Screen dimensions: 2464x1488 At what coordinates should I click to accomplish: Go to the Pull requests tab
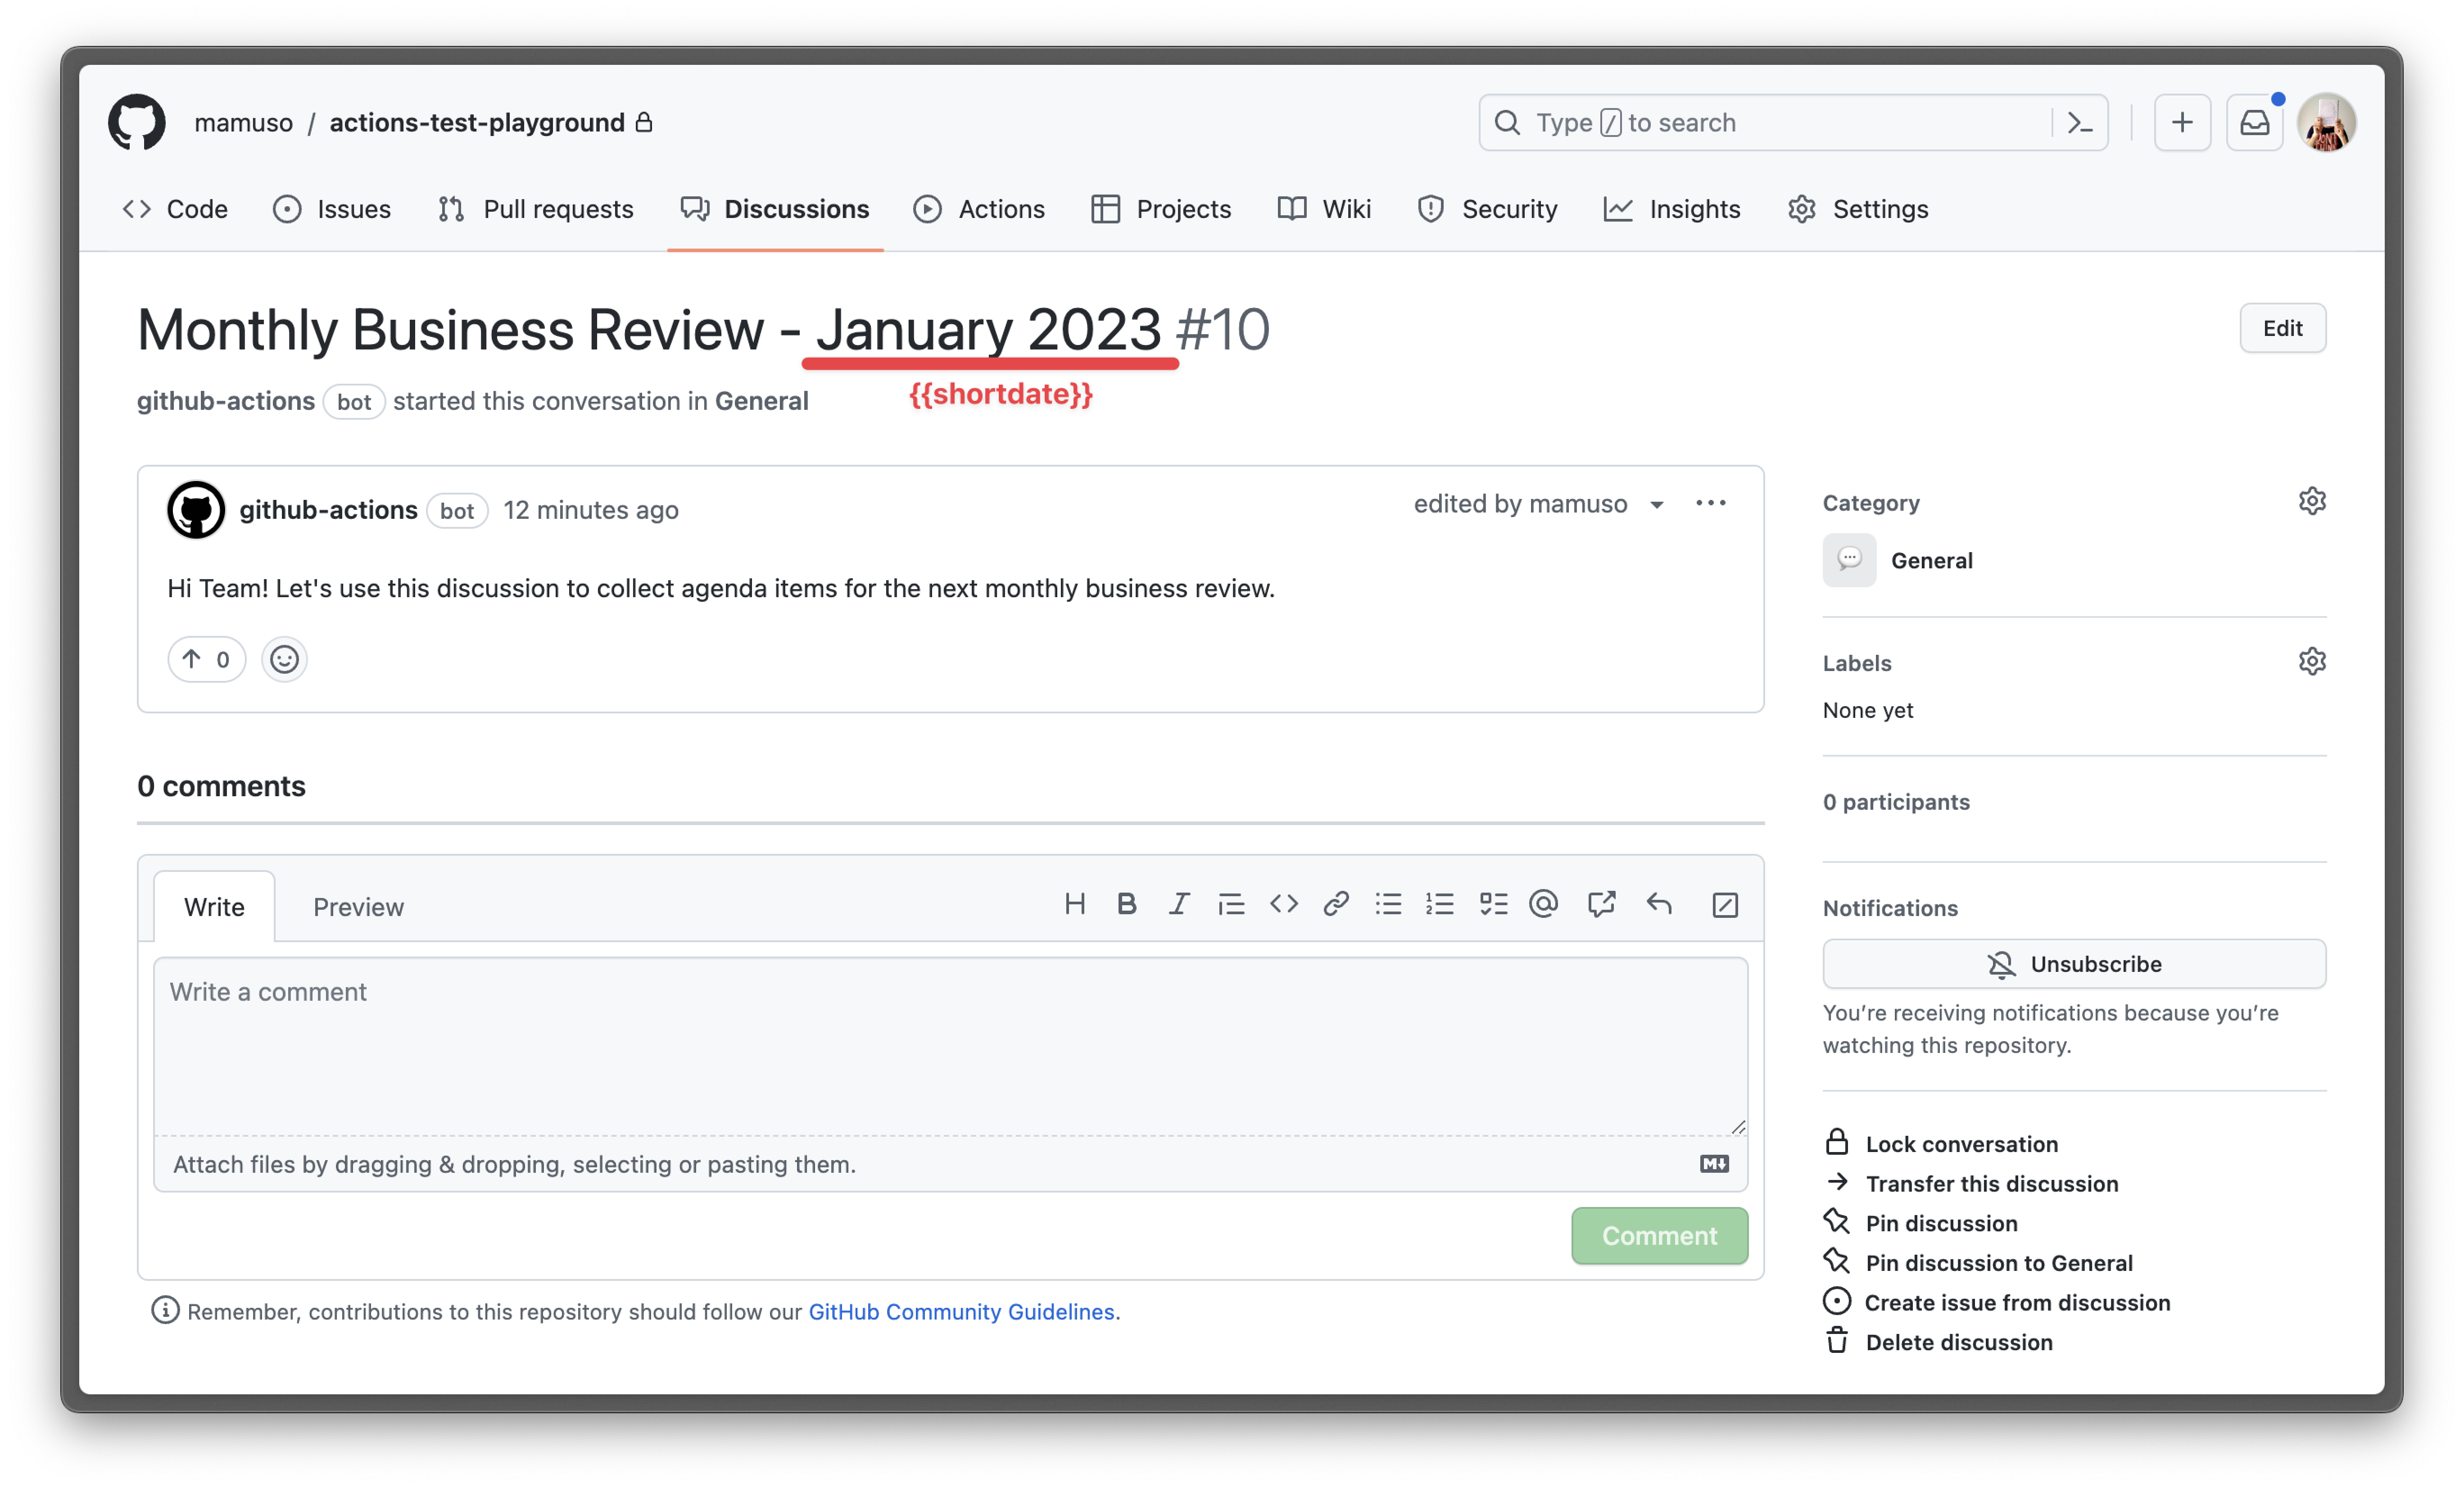tap(535, 209)
